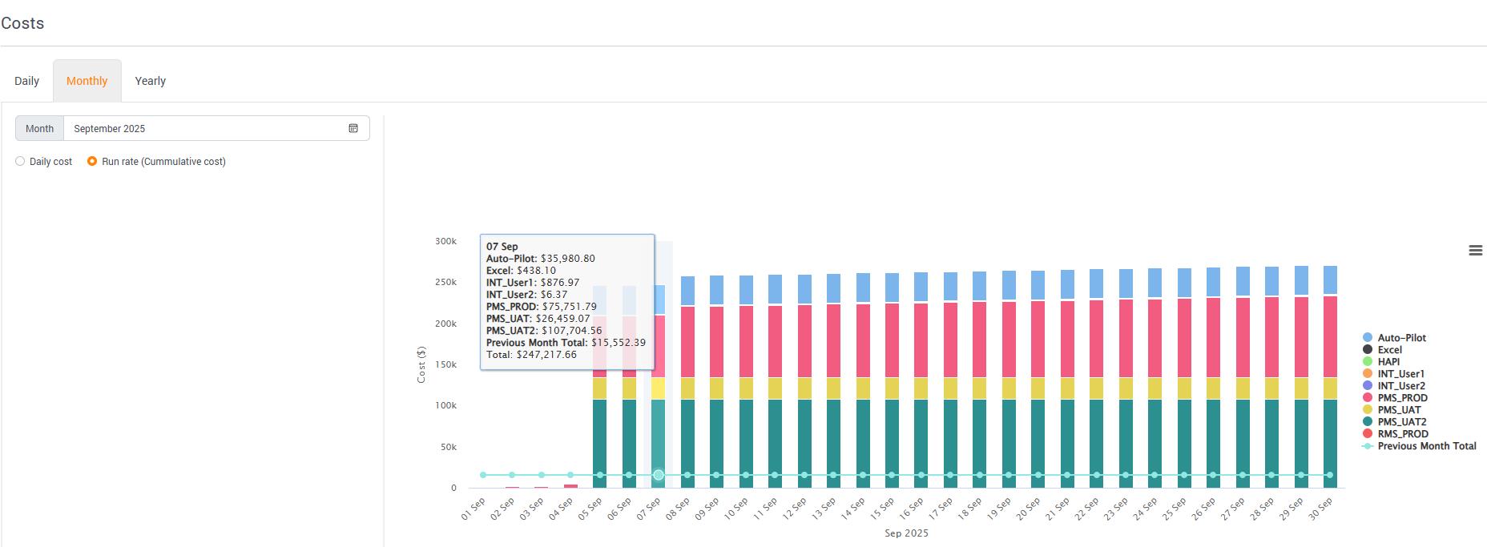
Task: Toggle HAPI series legend marker
Action: pyautogui.click(x=1368, y=362)
